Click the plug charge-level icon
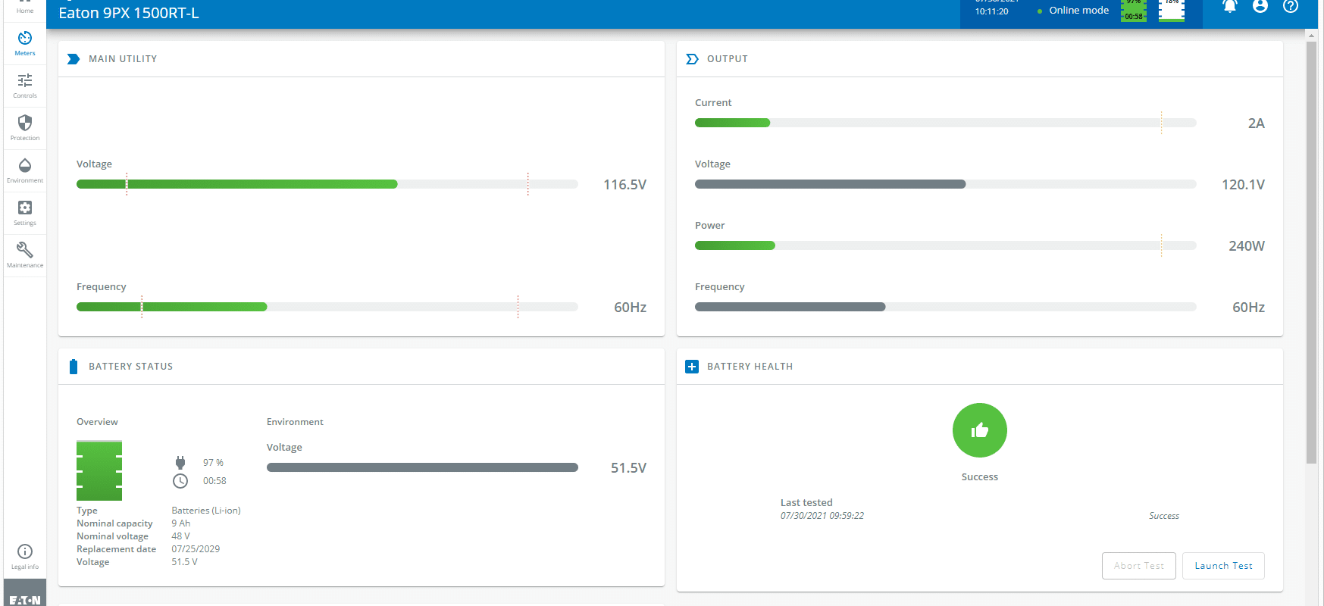 tap(180, 463)
